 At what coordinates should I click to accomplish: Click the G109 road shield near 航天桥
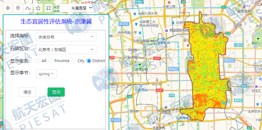coord(157,58)
